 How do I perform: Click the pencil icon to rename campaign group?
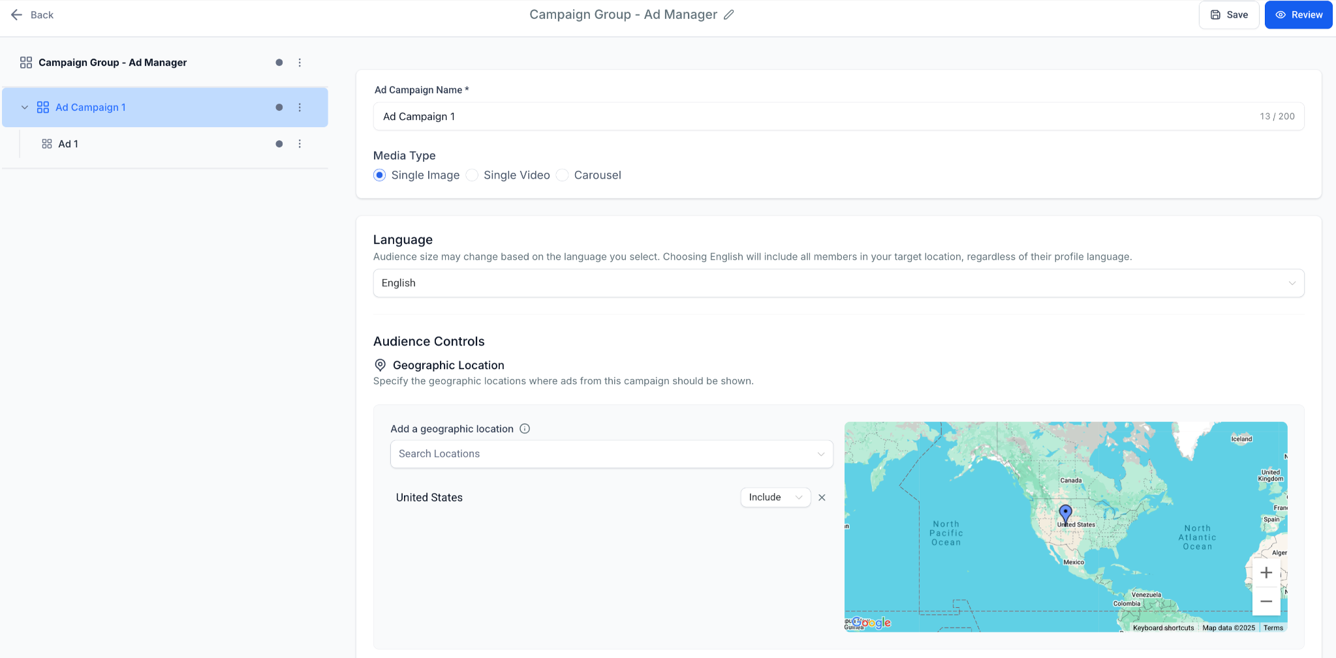[x=729, y=15]
